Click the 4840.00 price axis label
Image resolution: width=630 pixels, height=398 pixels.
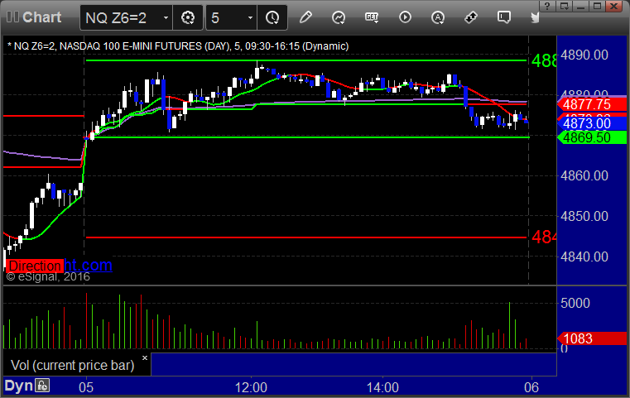click(584, 257)
